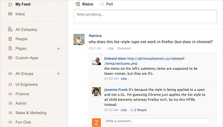The height and width of the screenshot is (127, 223).
Task: Add a group using All Groups plus
Action: pos(58,74)
